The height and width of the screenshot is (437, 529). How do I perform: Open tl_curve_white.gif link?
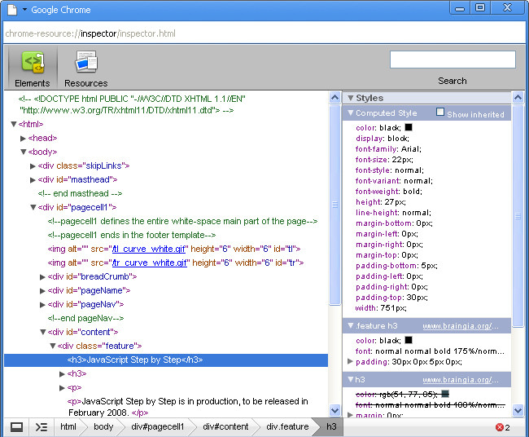(149, 249)
